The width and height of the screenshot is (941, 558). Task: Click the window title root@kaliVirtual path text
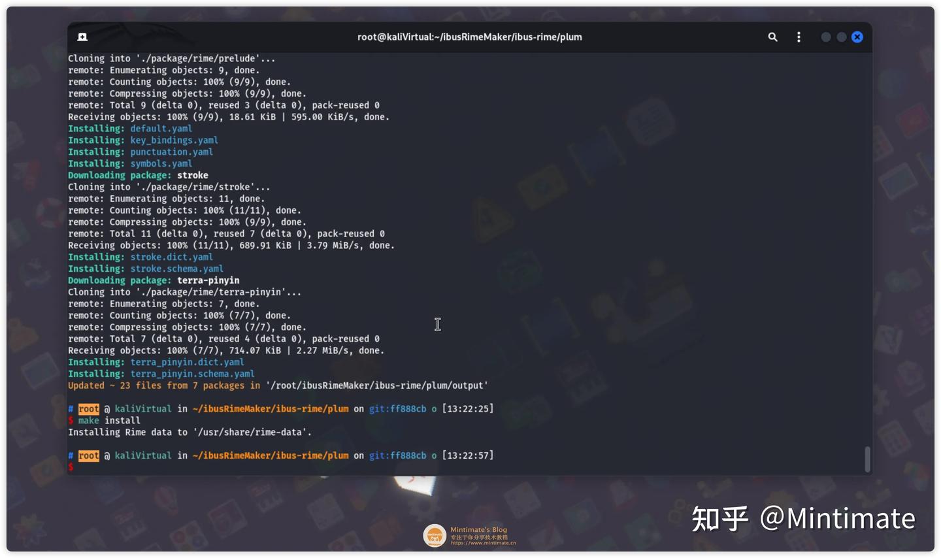click(469, 37)
